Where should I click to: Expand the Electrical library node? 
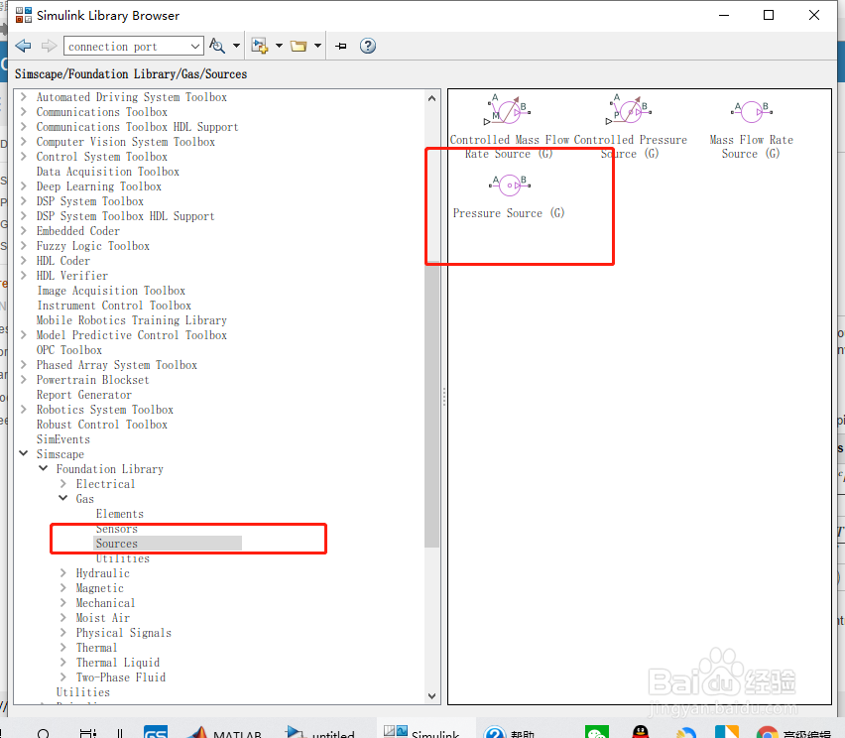(63, 484)
